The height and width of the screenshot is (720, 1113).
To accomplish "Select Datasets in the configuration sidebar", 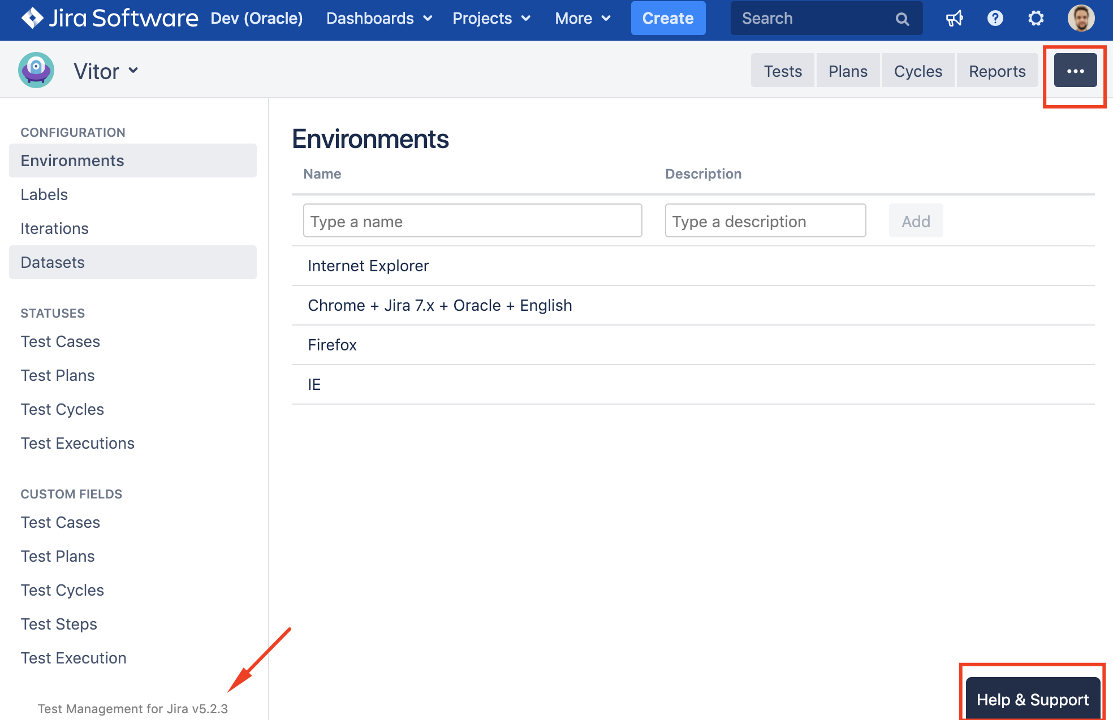I will coord(53,262).
